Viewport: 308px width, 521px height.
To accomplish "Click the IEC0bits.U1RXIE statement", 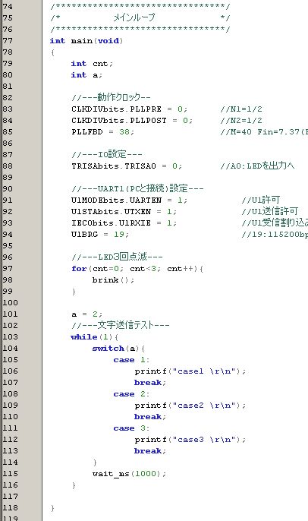I will point(124,223).
